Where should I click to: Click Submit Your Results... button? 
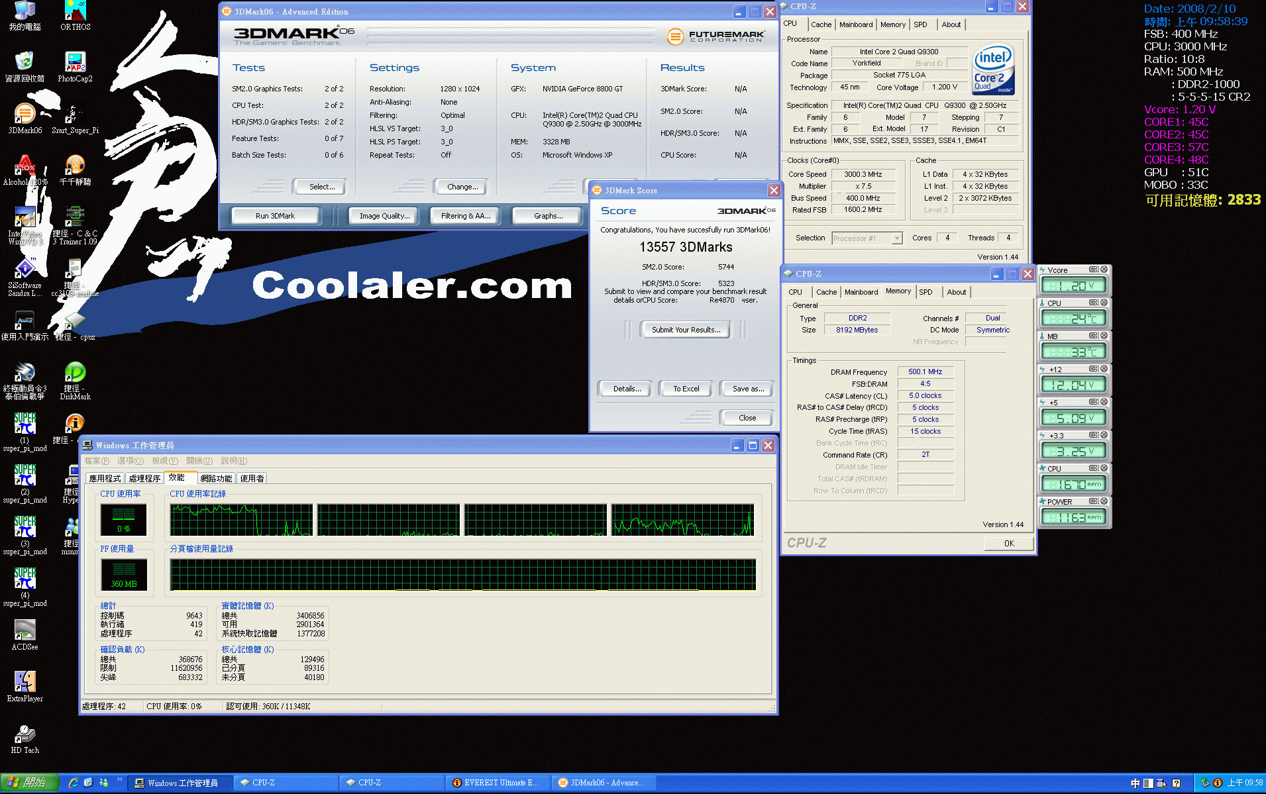click(x=686, y=330)
